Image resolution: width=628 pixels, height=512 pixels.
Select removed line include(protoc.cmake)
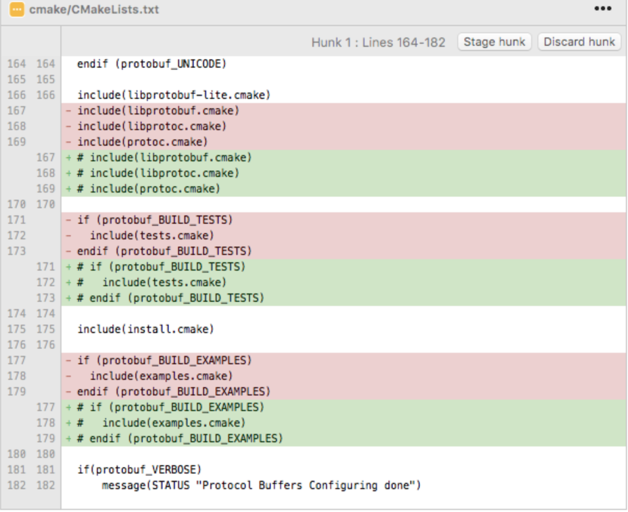click(x=142, y=142)
